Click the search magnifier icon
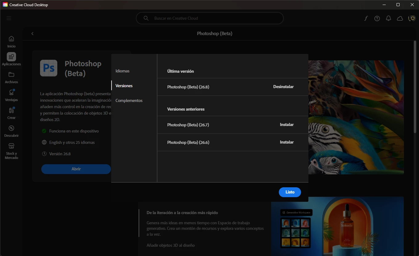 click(146, 18)
